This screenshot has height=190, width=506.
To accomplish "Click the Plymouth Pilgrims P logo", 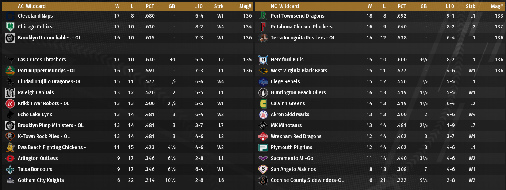I will tap(263, 148).
